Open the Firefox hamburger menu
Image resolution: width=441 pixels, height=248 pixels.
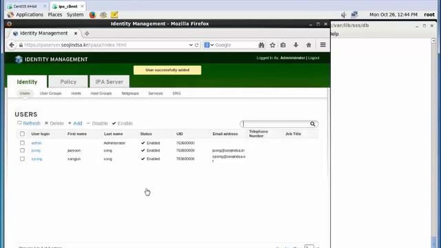click(x=323, y=45)
